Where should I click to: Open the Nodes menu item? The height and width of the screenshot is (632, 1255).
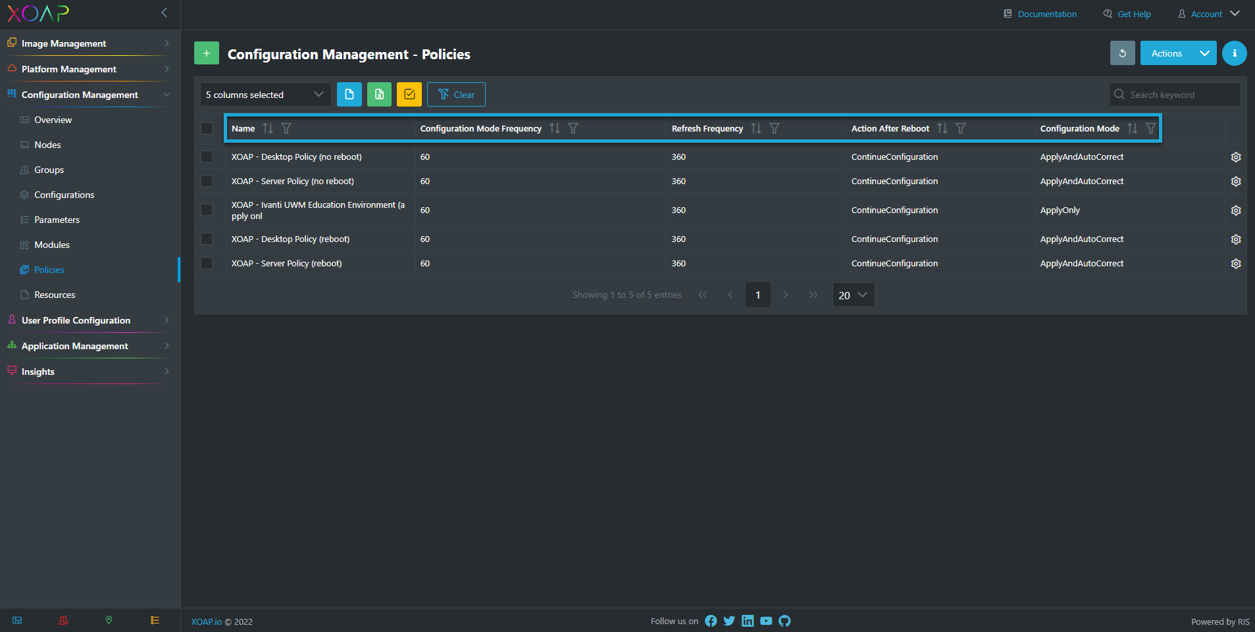(x=47, y=145)
